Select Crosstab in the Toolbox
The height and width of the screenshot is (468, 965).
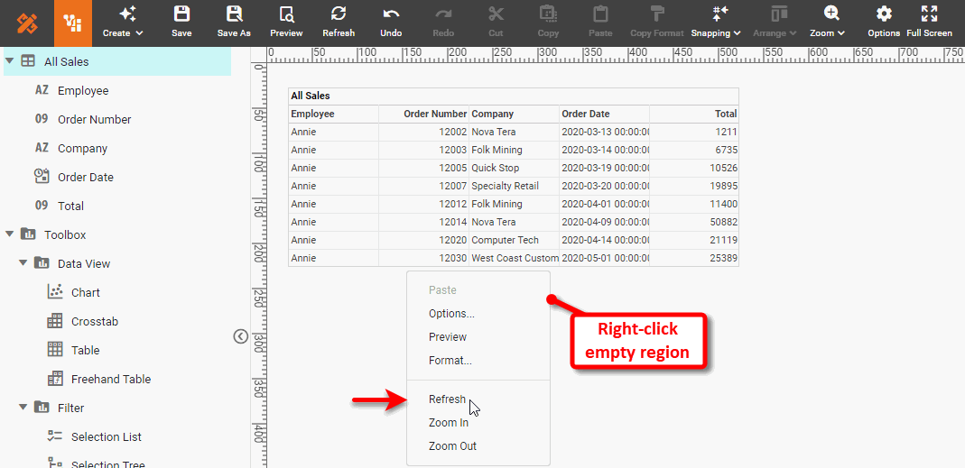[x=94, y=321]
